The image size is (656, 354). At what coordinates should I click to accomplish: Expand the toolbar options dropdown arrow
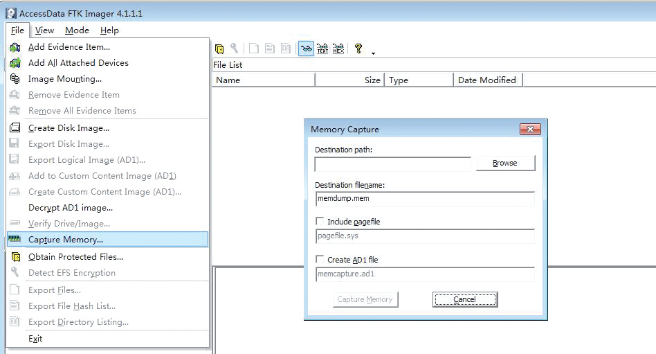(373, 53)
